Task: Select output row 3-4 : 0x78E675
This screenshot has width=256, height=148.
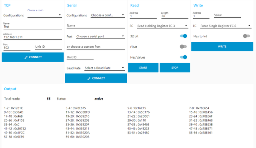Action: point(76,108)
